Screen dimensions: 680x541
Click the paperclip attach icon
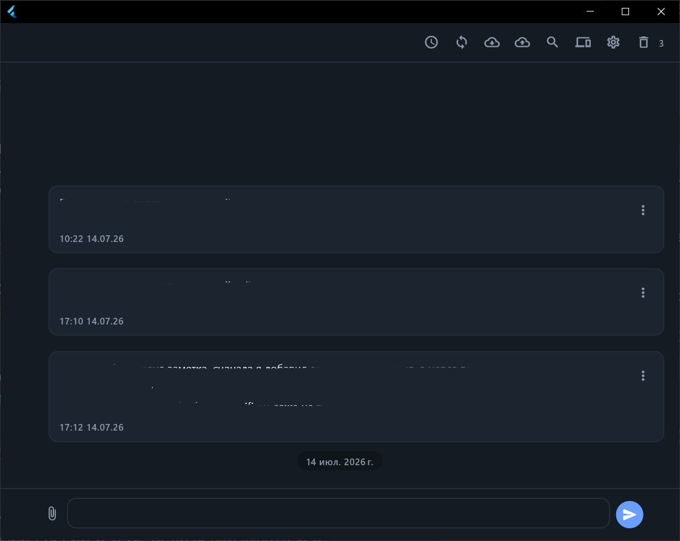coord(52,514)
